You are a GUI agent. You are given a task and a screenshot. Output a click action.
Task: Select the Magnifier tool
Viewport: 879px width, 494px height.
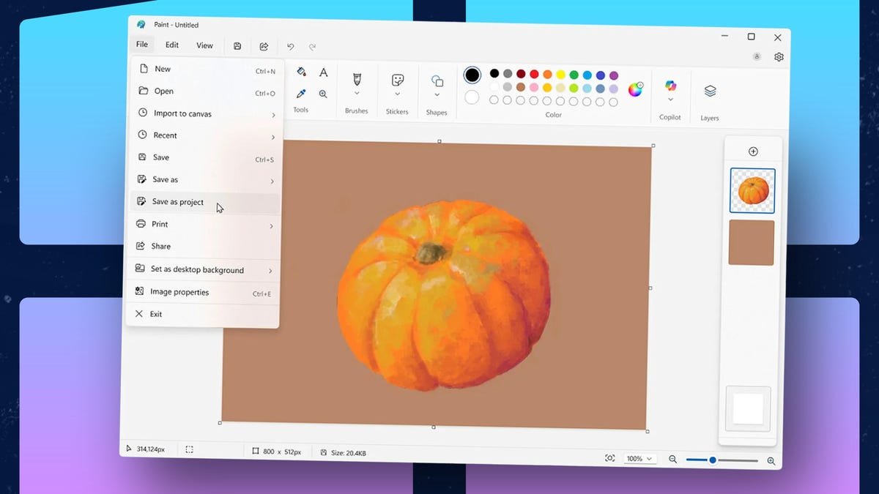[323, 94]
